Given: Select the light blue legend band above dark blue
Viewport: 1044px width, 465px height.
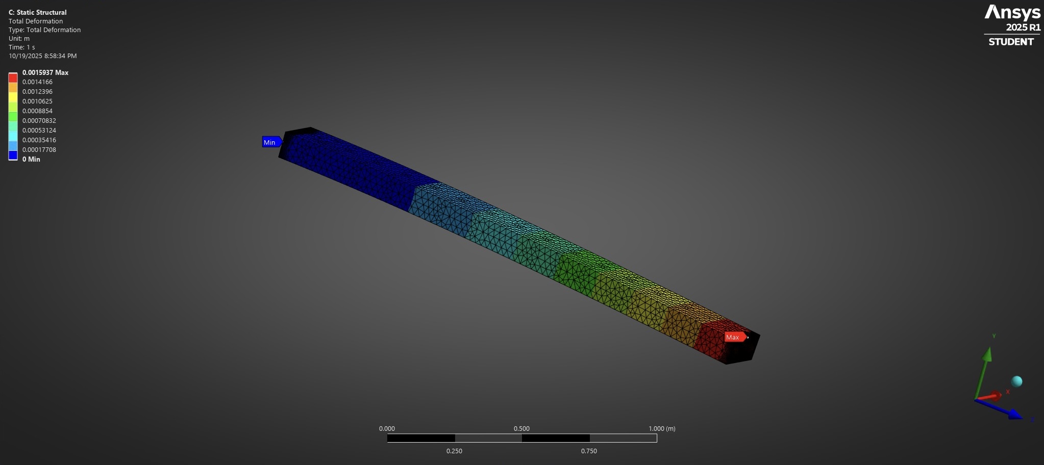Looking at the screenshot, I should 13,145.
